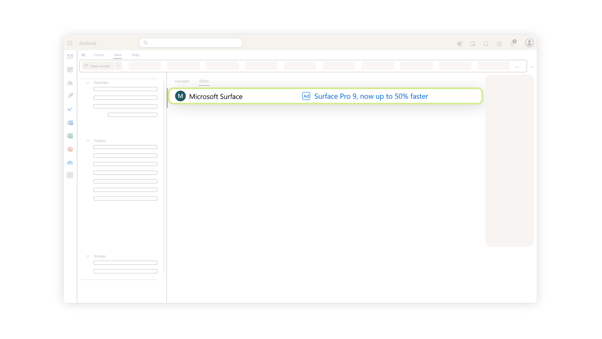The height and width of the screenshot is (339, 602).
Task: Toggle the hamburger navigation pane button
Action: pyautogui.click(x=83, y=55)
